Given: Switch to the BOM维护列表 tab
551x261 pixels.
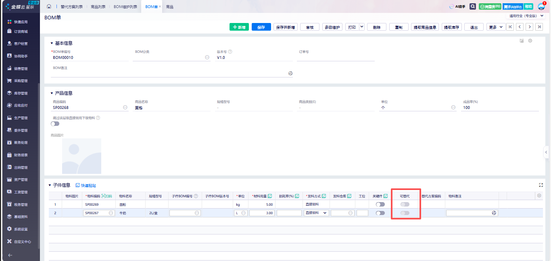Looking at the screenshot, I should 125,7.
